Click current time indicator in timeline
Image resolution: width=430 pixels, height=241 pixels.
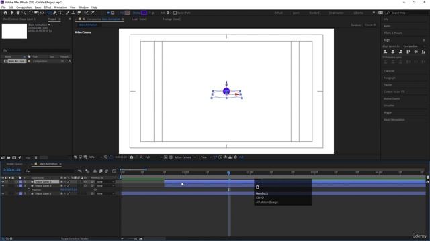[228, 173]
